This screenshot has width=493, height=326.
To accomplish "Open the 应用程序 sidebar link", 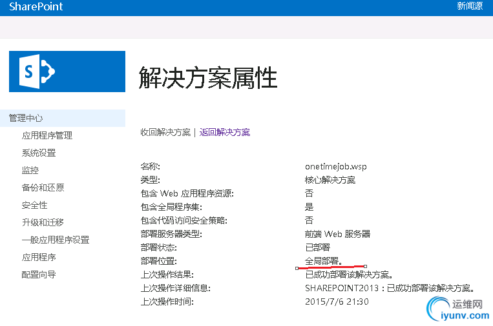I will coord(39,257).
